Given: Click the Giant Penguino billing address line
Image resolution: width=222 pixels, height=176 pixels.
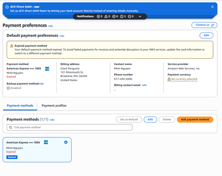Looking at the screenshot, I should coord(70,68).
